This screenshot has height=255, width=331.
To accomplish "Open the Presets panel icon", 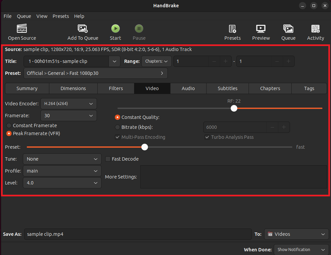I will pyautogui.click(x=232, y=31).
